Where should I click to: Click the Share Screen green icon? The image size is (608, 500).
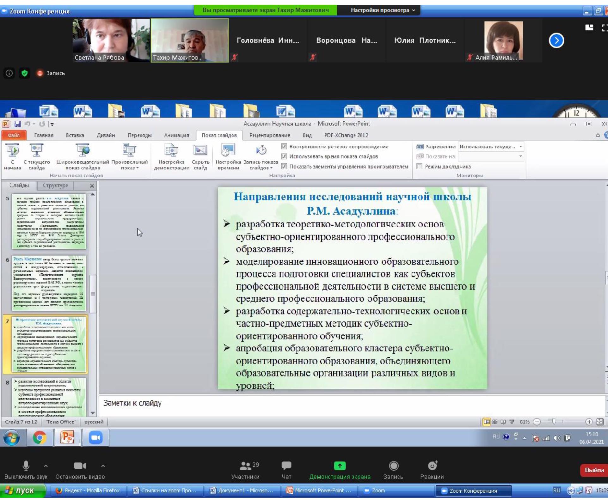(340, 466)
